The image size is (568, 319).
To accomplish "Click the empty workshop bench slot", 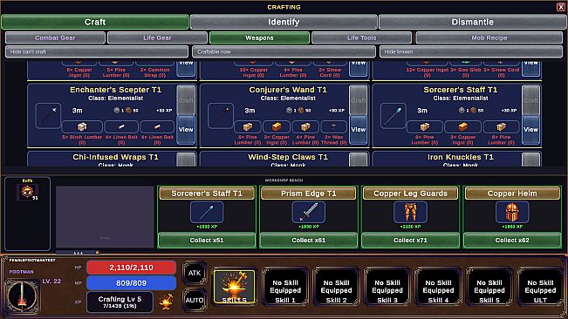I will click(x=105, y=217).
